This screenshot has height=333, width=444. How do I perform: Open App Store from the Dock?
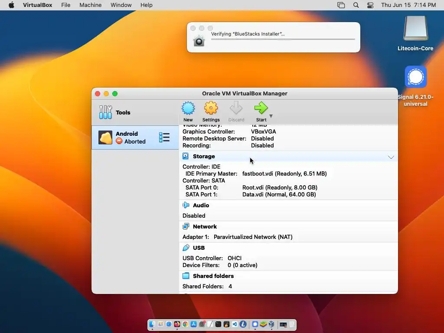[194, 324]
